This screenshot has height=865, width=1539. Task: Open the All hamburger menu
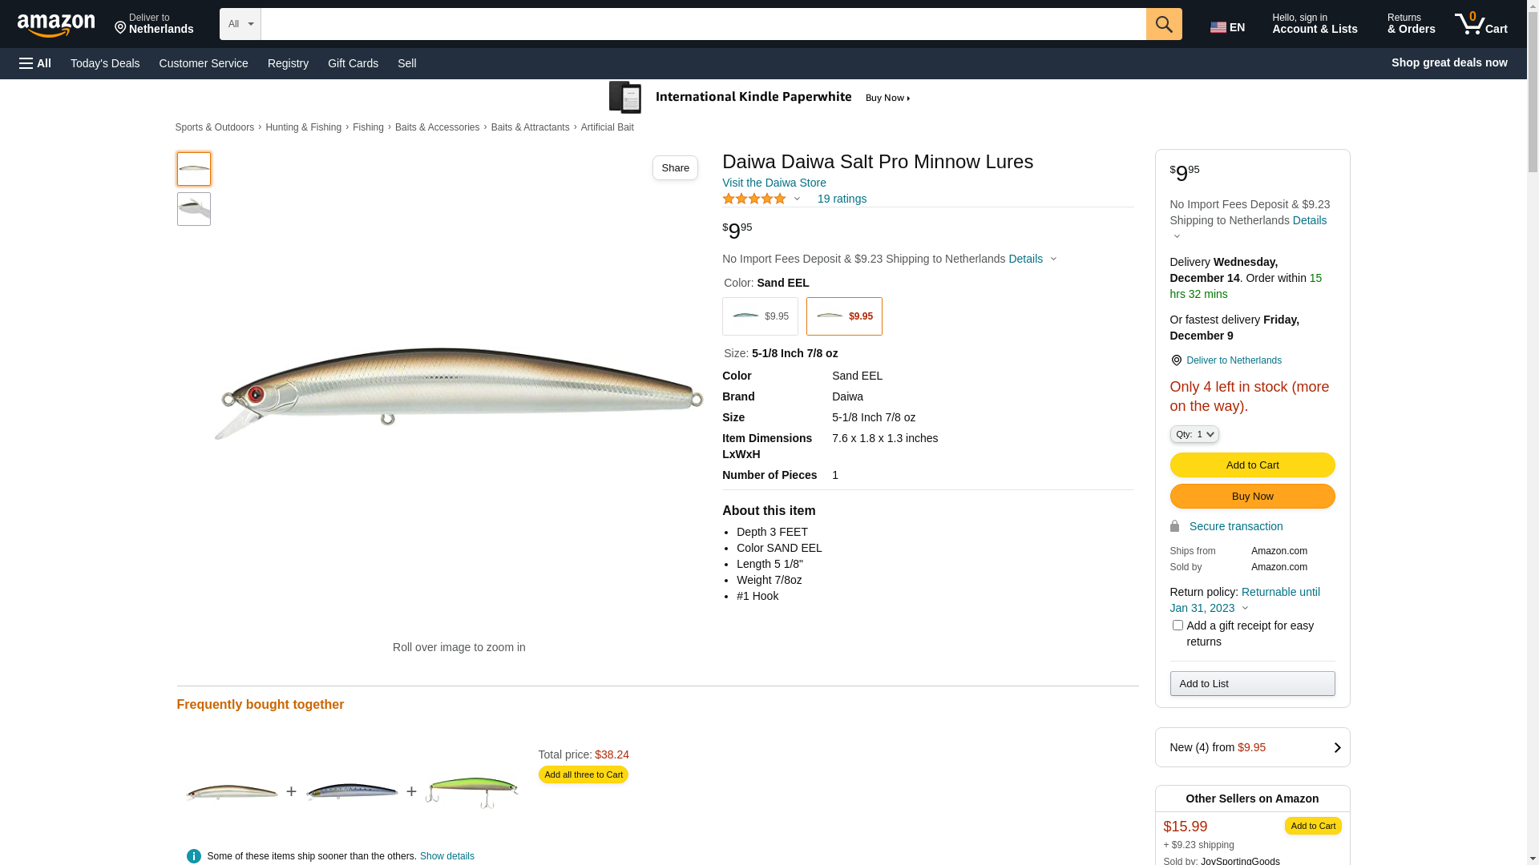pos(35,63)
